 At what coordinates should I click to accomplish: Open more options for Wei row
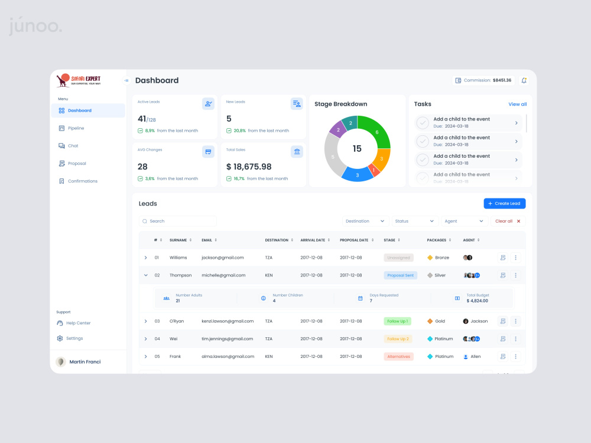tap(515, 338)
